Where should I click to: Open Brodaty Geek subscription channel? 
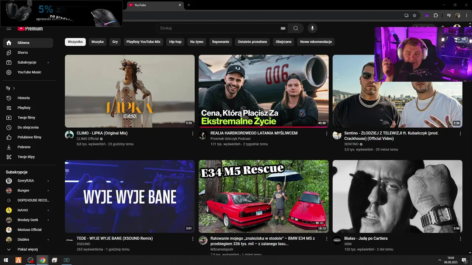[x=28, y=220]
